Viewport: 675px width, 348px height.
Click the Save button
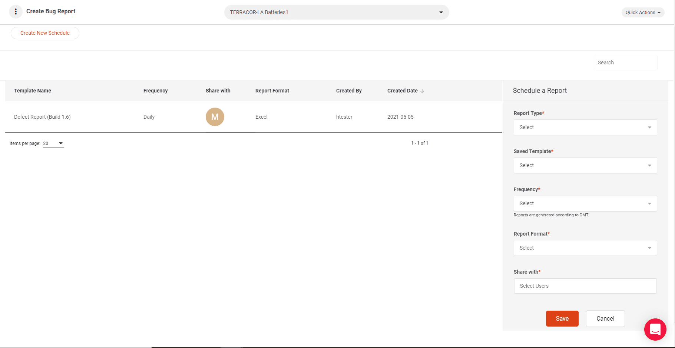coord(562,318)
